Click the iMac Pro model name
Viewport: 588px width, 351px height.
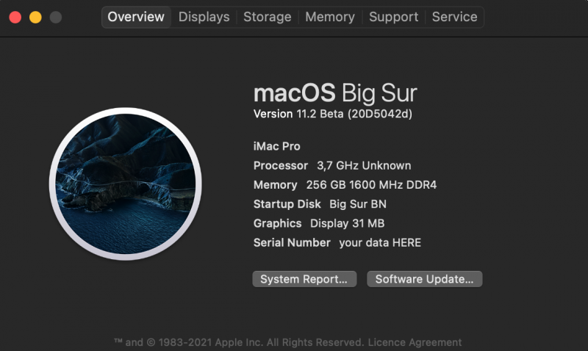[x=276, y=146]
